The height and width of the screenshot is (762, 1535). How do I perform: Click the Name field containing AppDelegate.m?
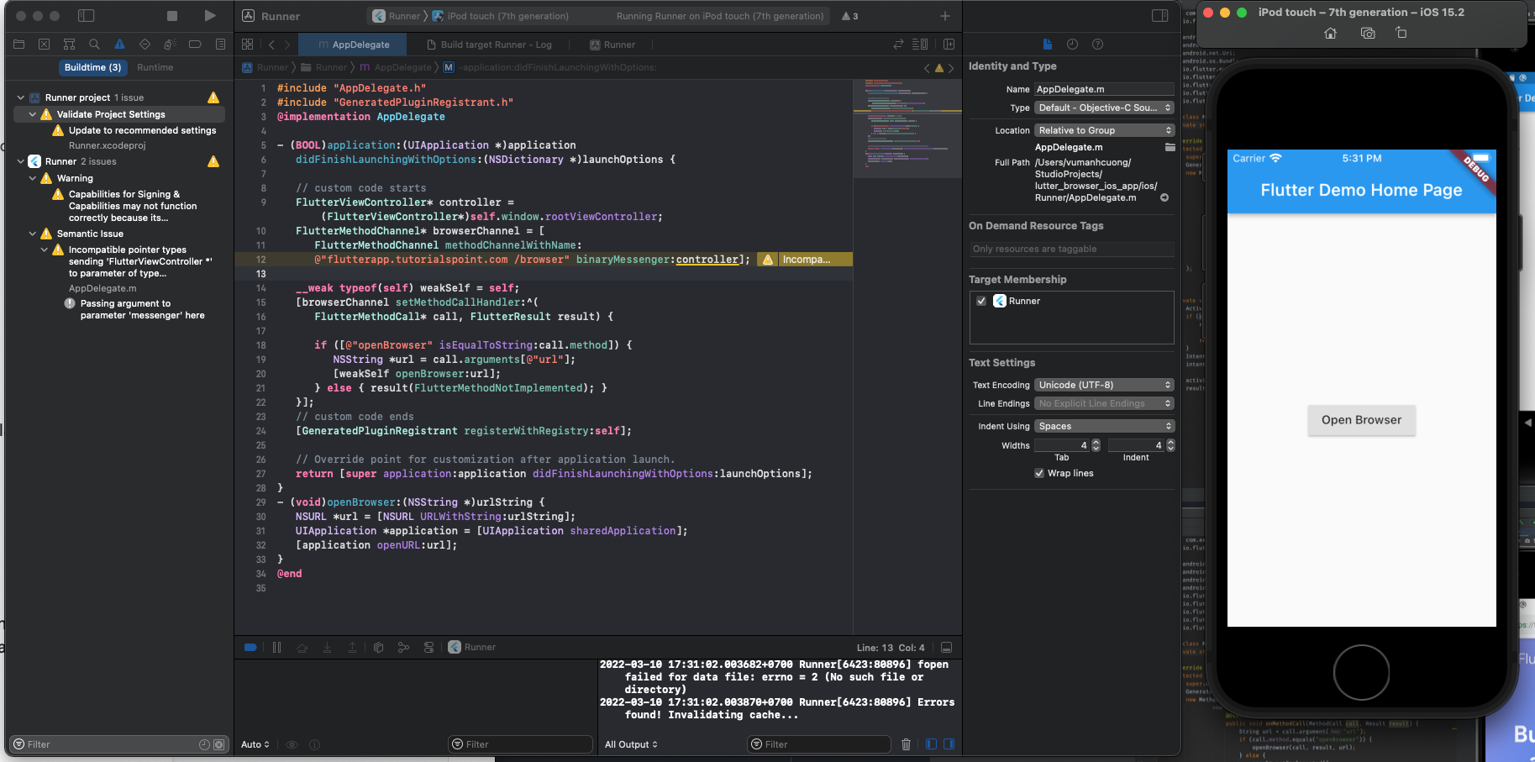click(x=1104, y=89)
